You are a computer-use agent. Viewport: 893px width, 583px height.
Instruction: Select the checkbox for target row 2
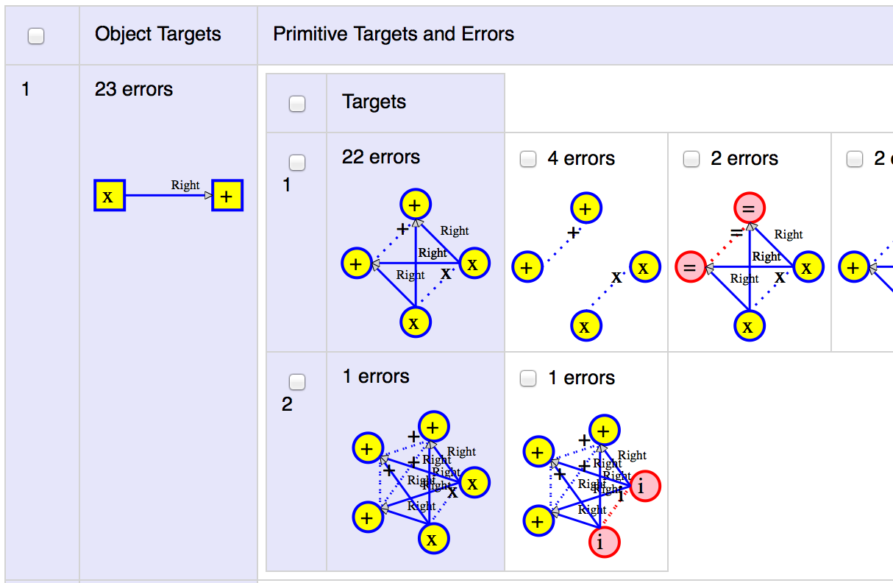click(x=297, y=381)
